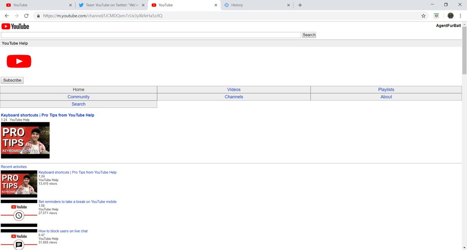Click the Subscribe button
This screenshot has width=467, height=250.
pyautogui.click(x=12, y=80)
